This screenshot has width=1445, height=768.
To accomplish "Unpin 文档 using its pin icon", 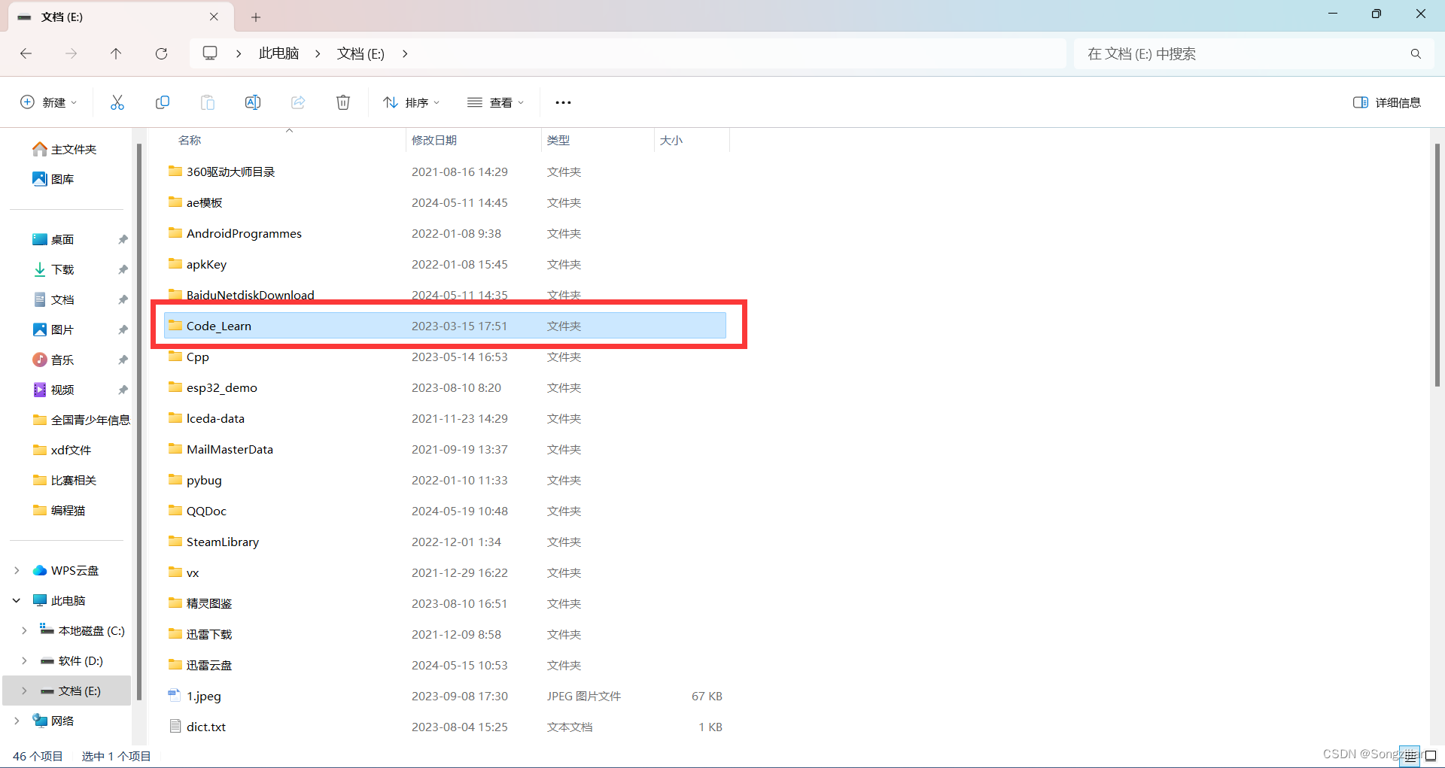I will point(123,299).
